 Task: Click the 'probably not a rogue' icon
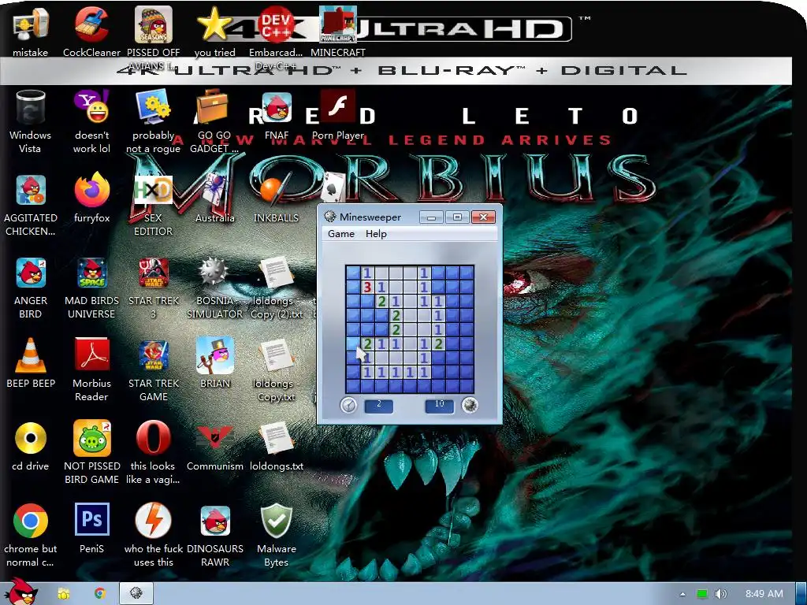pos(154,121)
